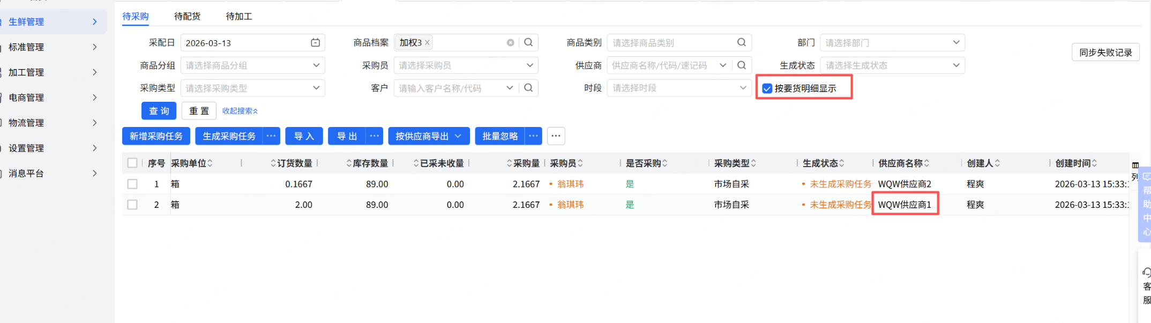Screen dimensions: 1151x323
Task: Open the 供应商 dropdown arrow
Action: click(x=723, y=65)
